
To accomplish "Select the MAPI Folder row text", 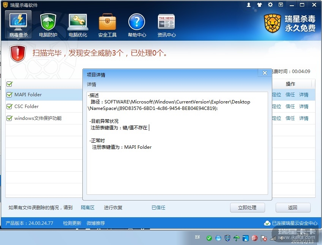I will pyautogui.click(x=28, y=95).
